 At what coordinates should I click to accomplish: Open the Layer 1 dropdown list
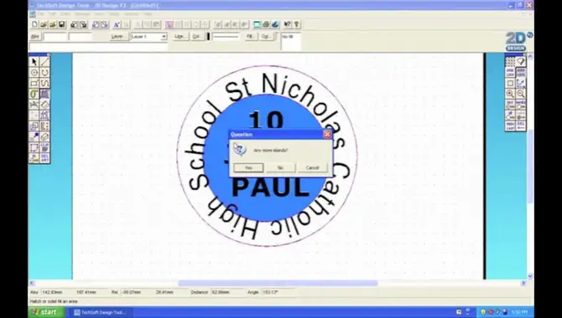164,37
